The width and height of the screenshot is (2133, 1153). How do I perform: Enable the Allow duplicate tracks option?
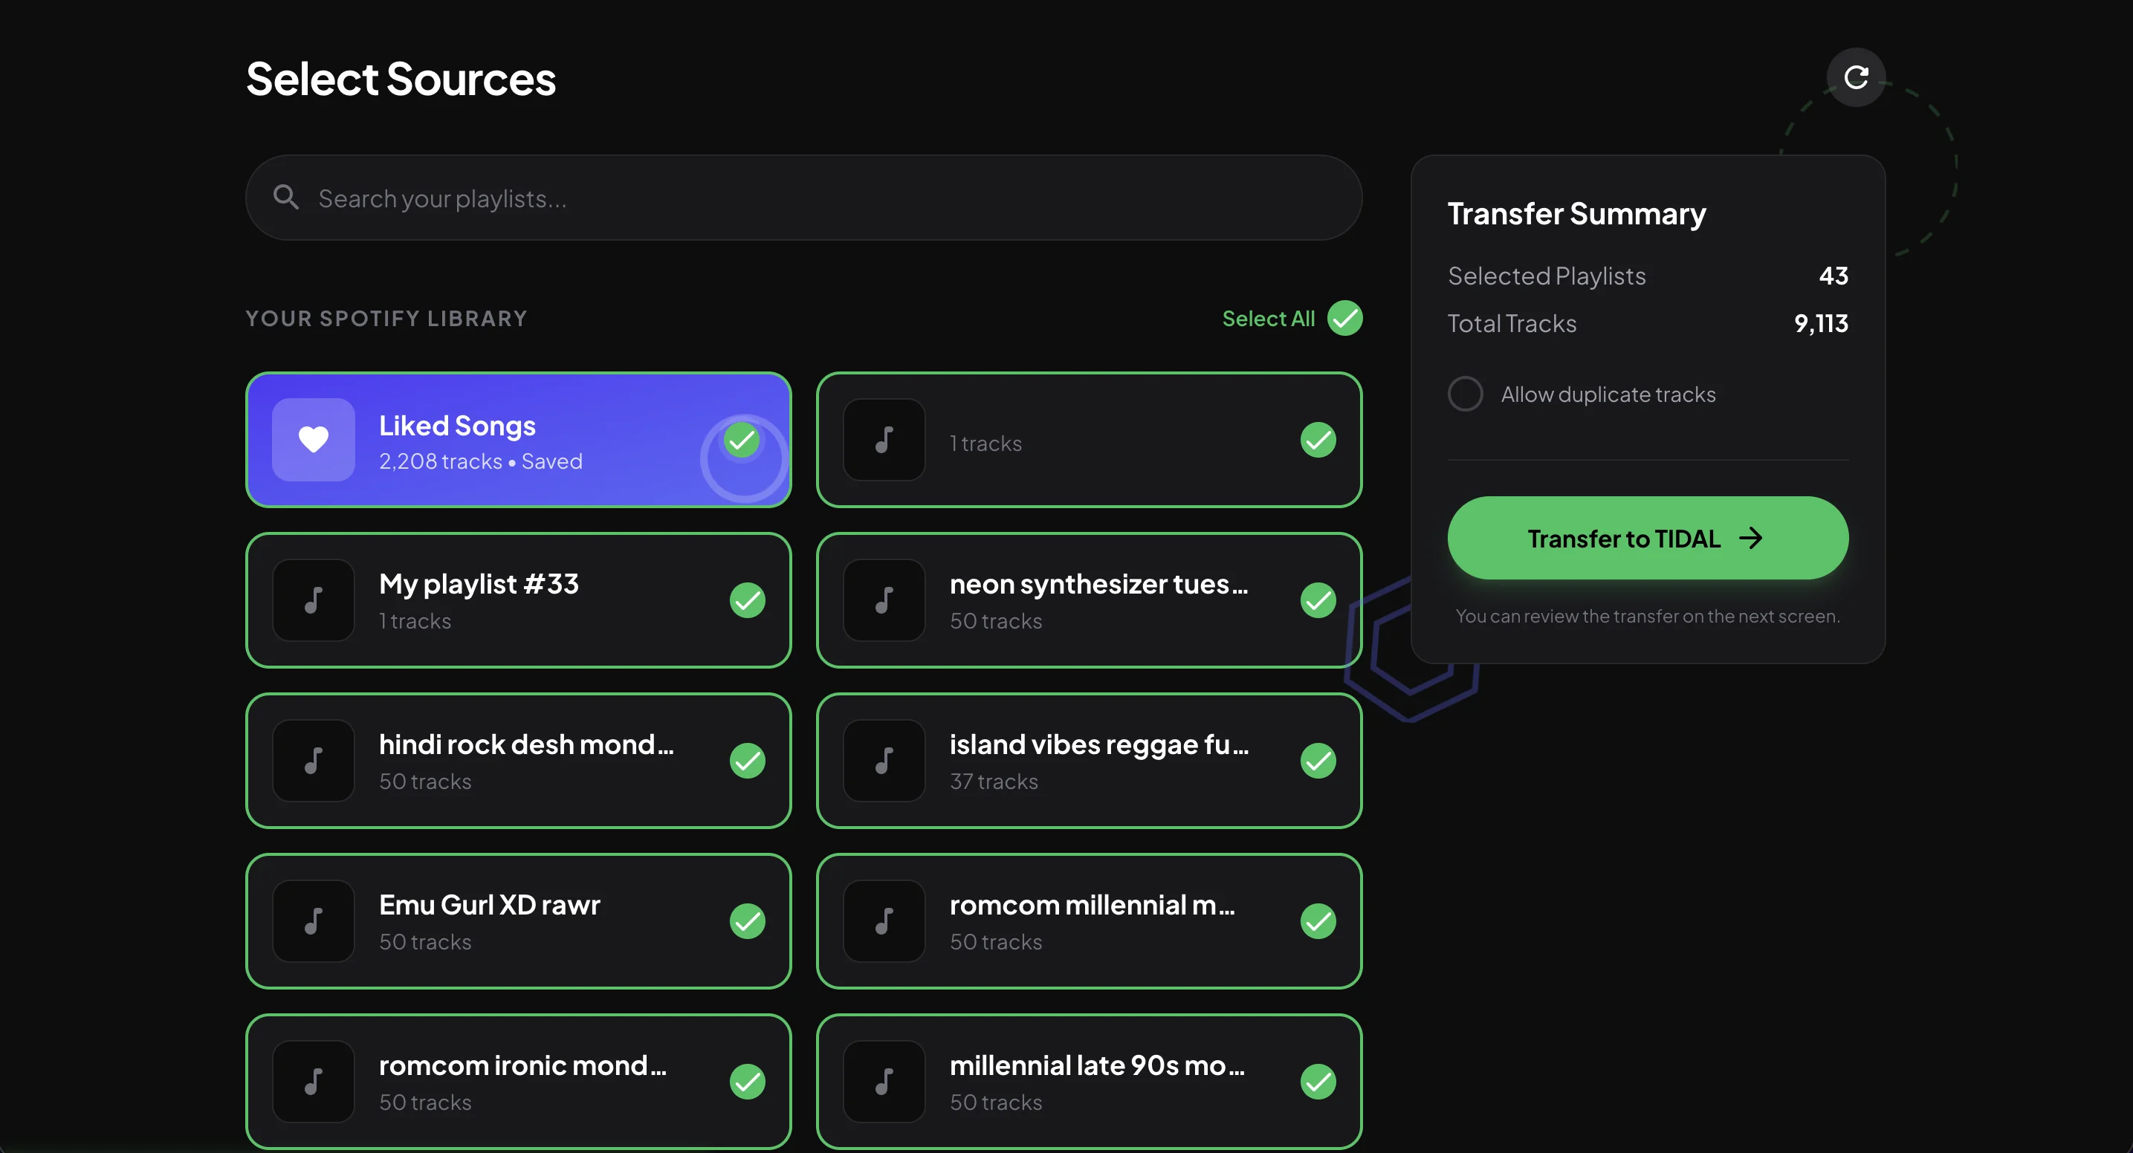(1466, 393)
